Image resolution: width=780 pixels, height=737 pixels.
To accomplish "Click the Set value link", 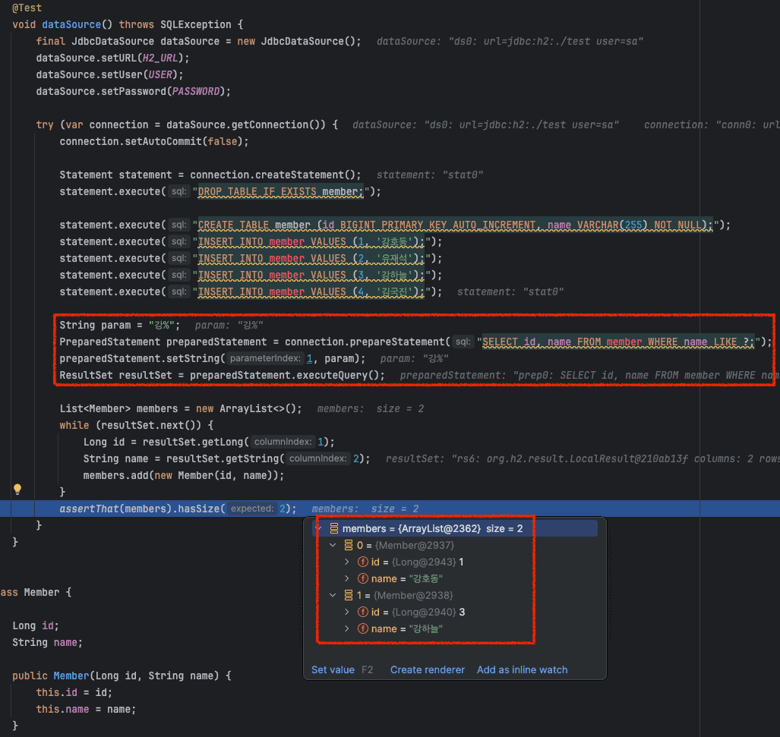I will [333, 670].
